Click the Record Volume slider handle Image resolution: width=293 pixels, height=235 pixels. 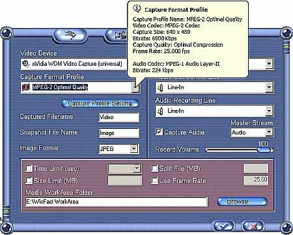pyautogui.click(x=264, y=150)
